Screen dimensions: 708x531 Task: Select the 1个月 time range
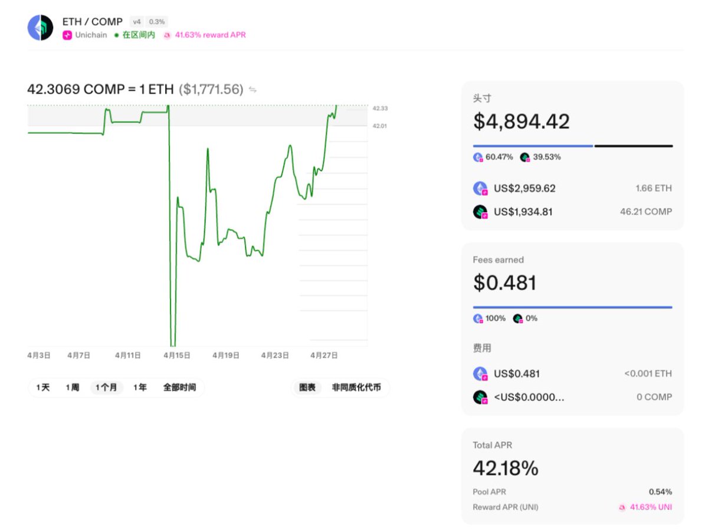point(106,388)
